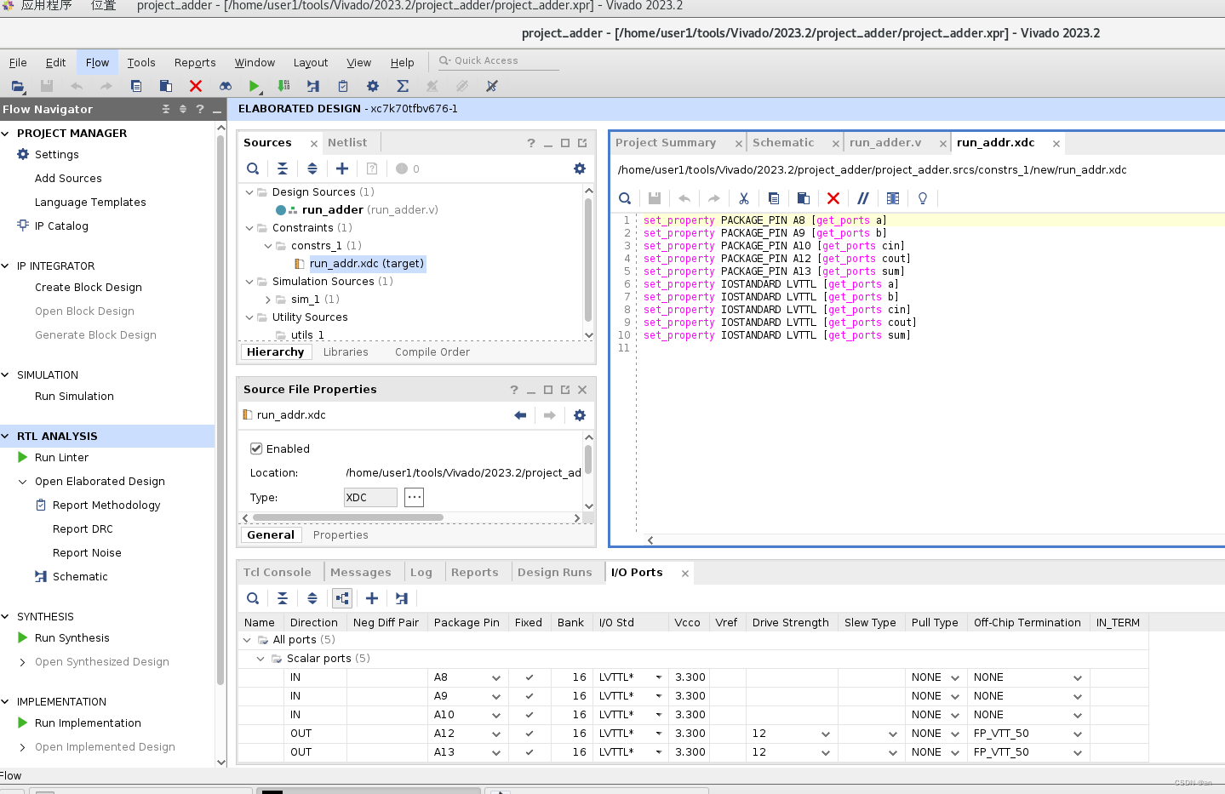The width and height of the screenshot is (1225, 794).
Task: Collapse Design Sources tree node
Action: pyautogui.click(x=249, y=192)
